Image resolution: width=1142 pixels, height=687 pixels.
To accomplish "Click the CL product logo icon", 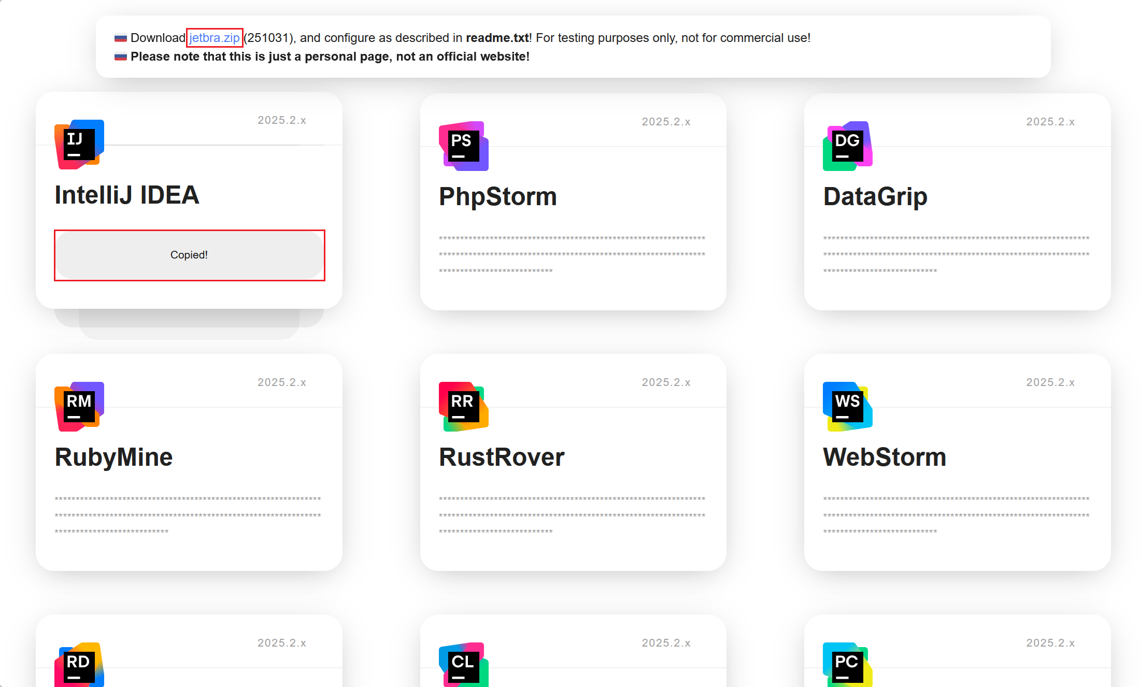I will (x=464, y=665).
